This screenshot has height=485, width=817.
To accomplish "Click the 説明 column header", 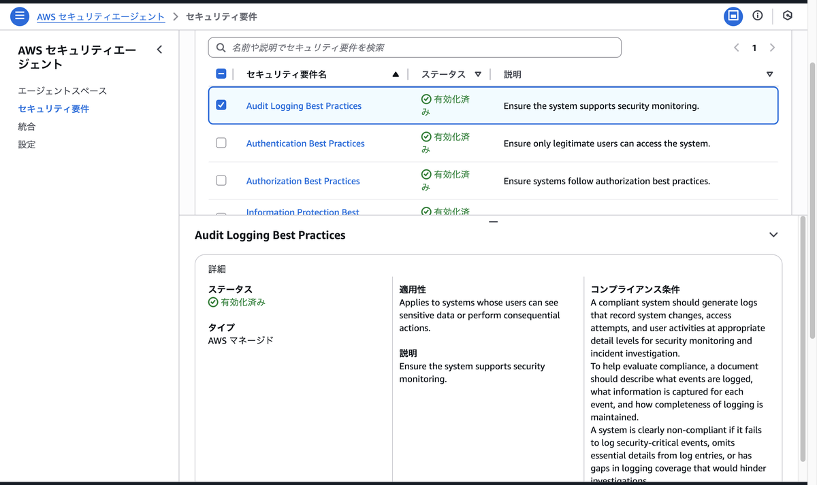I will [x=513, y=74].
